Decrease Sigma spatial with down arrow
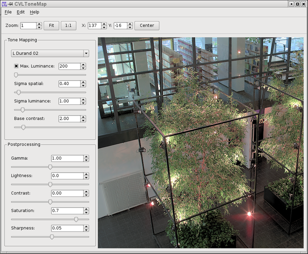Image resolution: width=308 pixels, height=254 pixels. [83, 86]
